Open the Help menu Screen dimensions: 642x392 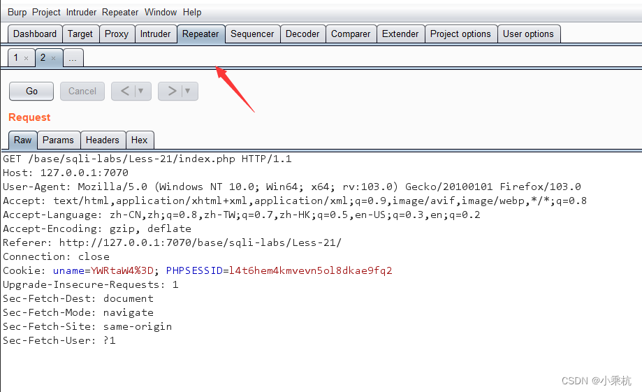pyautogui.click(x=192, y=13)
